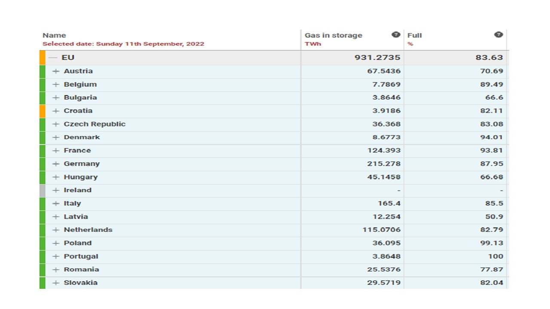Expand the Ireland row
The width and height of the screenshot is (550, 309).
tap(55, 190)
